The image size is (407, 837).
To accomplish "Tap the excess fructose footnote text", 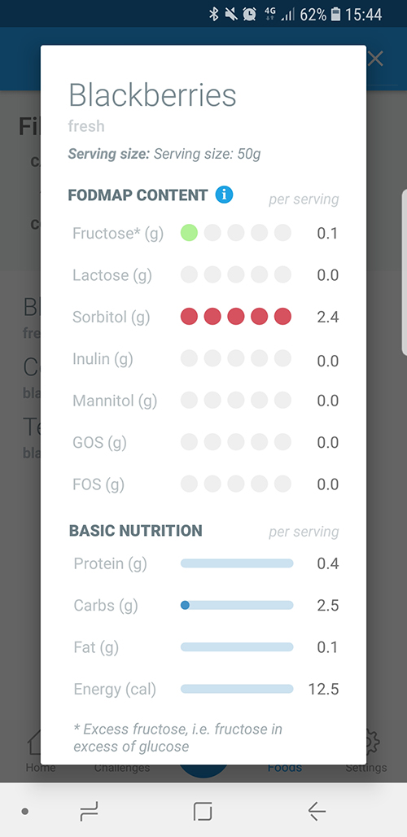I will 178,738.
